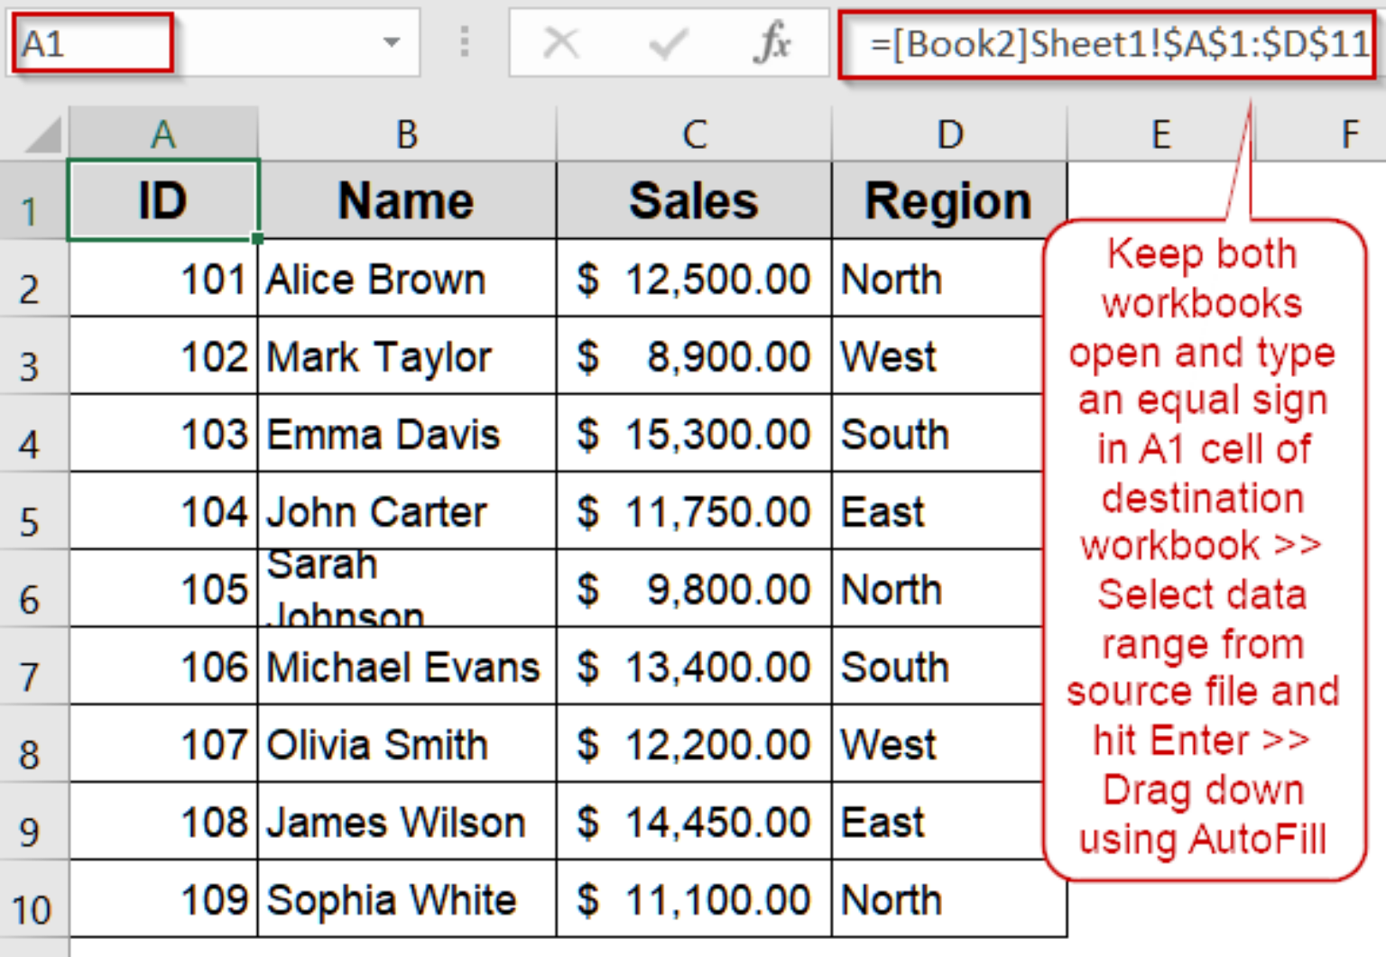The image size is (1386, 957).
Task: Select row 6 header
Action: pyautogui.click(x=33, y=590)
